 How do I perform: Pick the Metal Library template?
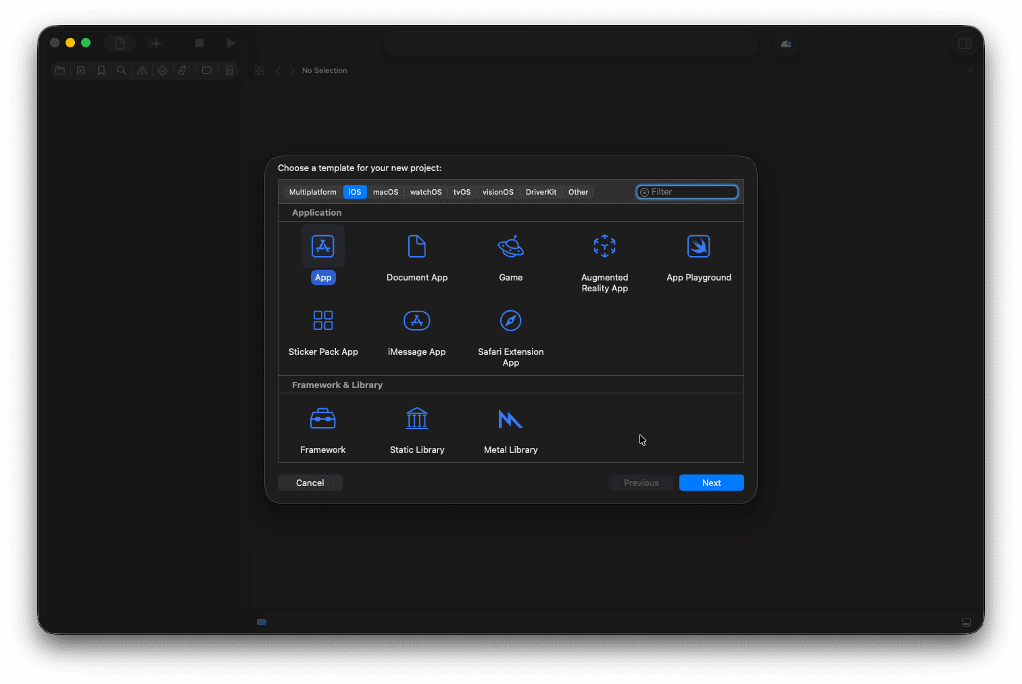[510, 419]
